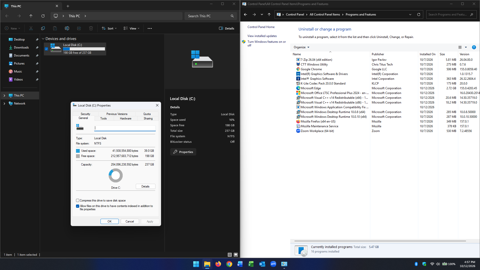Viewport: 480px width, 270px height.
Task: Select Google Chrome in the programs list
Action: (311, 69)
